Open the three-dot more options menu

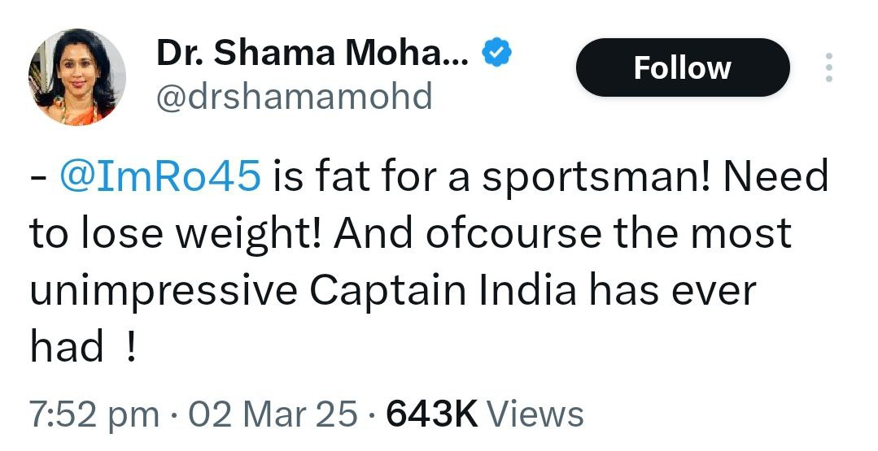click(828, 67)
